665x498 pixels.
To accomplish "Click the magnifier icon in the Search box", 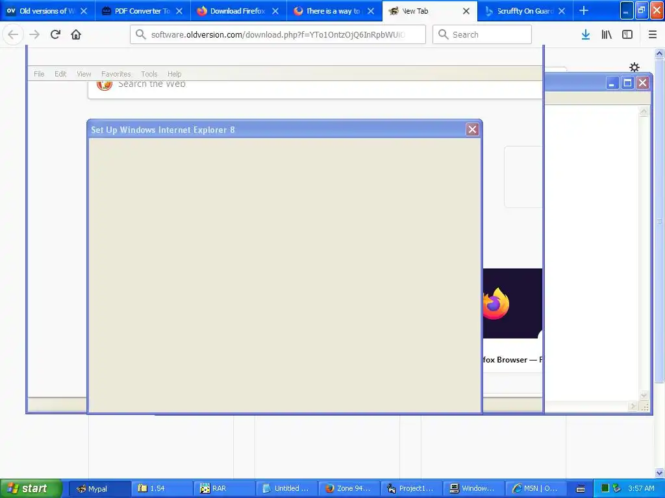I will coord(443,34).
